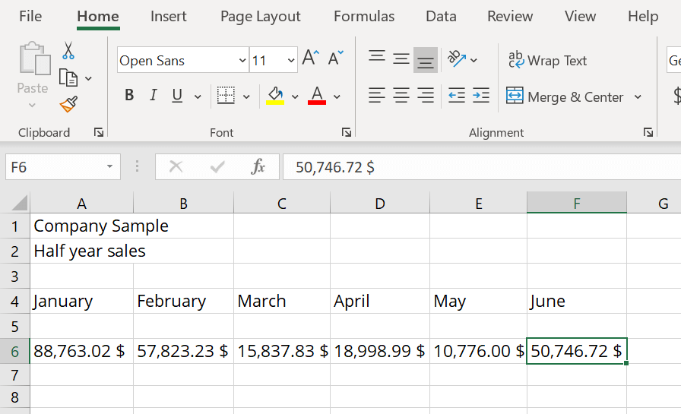681x414 pixels.
Task: Toggle Wrap Text
Action: coord(547,60)
